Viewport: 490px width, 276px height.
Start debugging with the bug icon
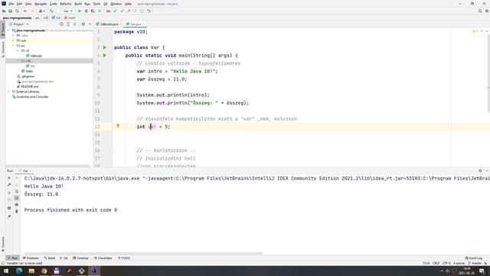(x=87, y=11)
